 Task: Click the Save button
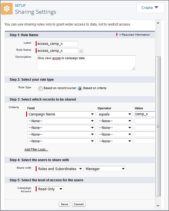64,204
